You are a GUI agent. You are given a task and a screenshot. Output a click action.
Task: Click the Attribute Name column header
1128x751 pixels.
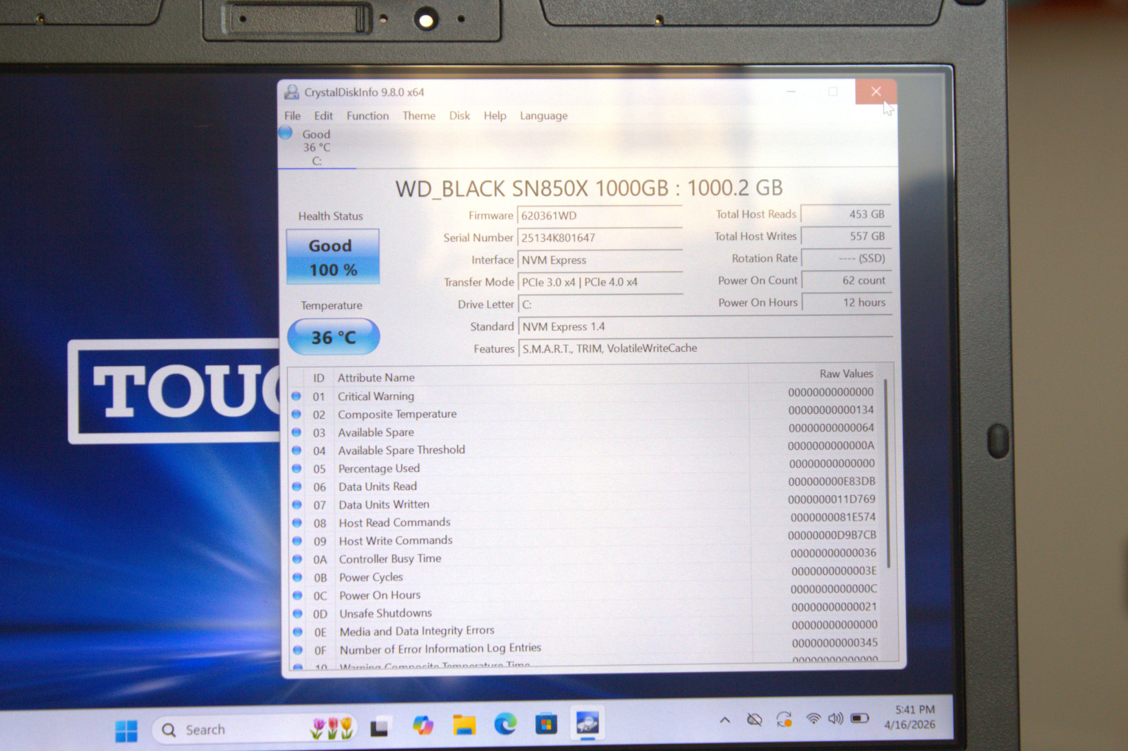376,377
